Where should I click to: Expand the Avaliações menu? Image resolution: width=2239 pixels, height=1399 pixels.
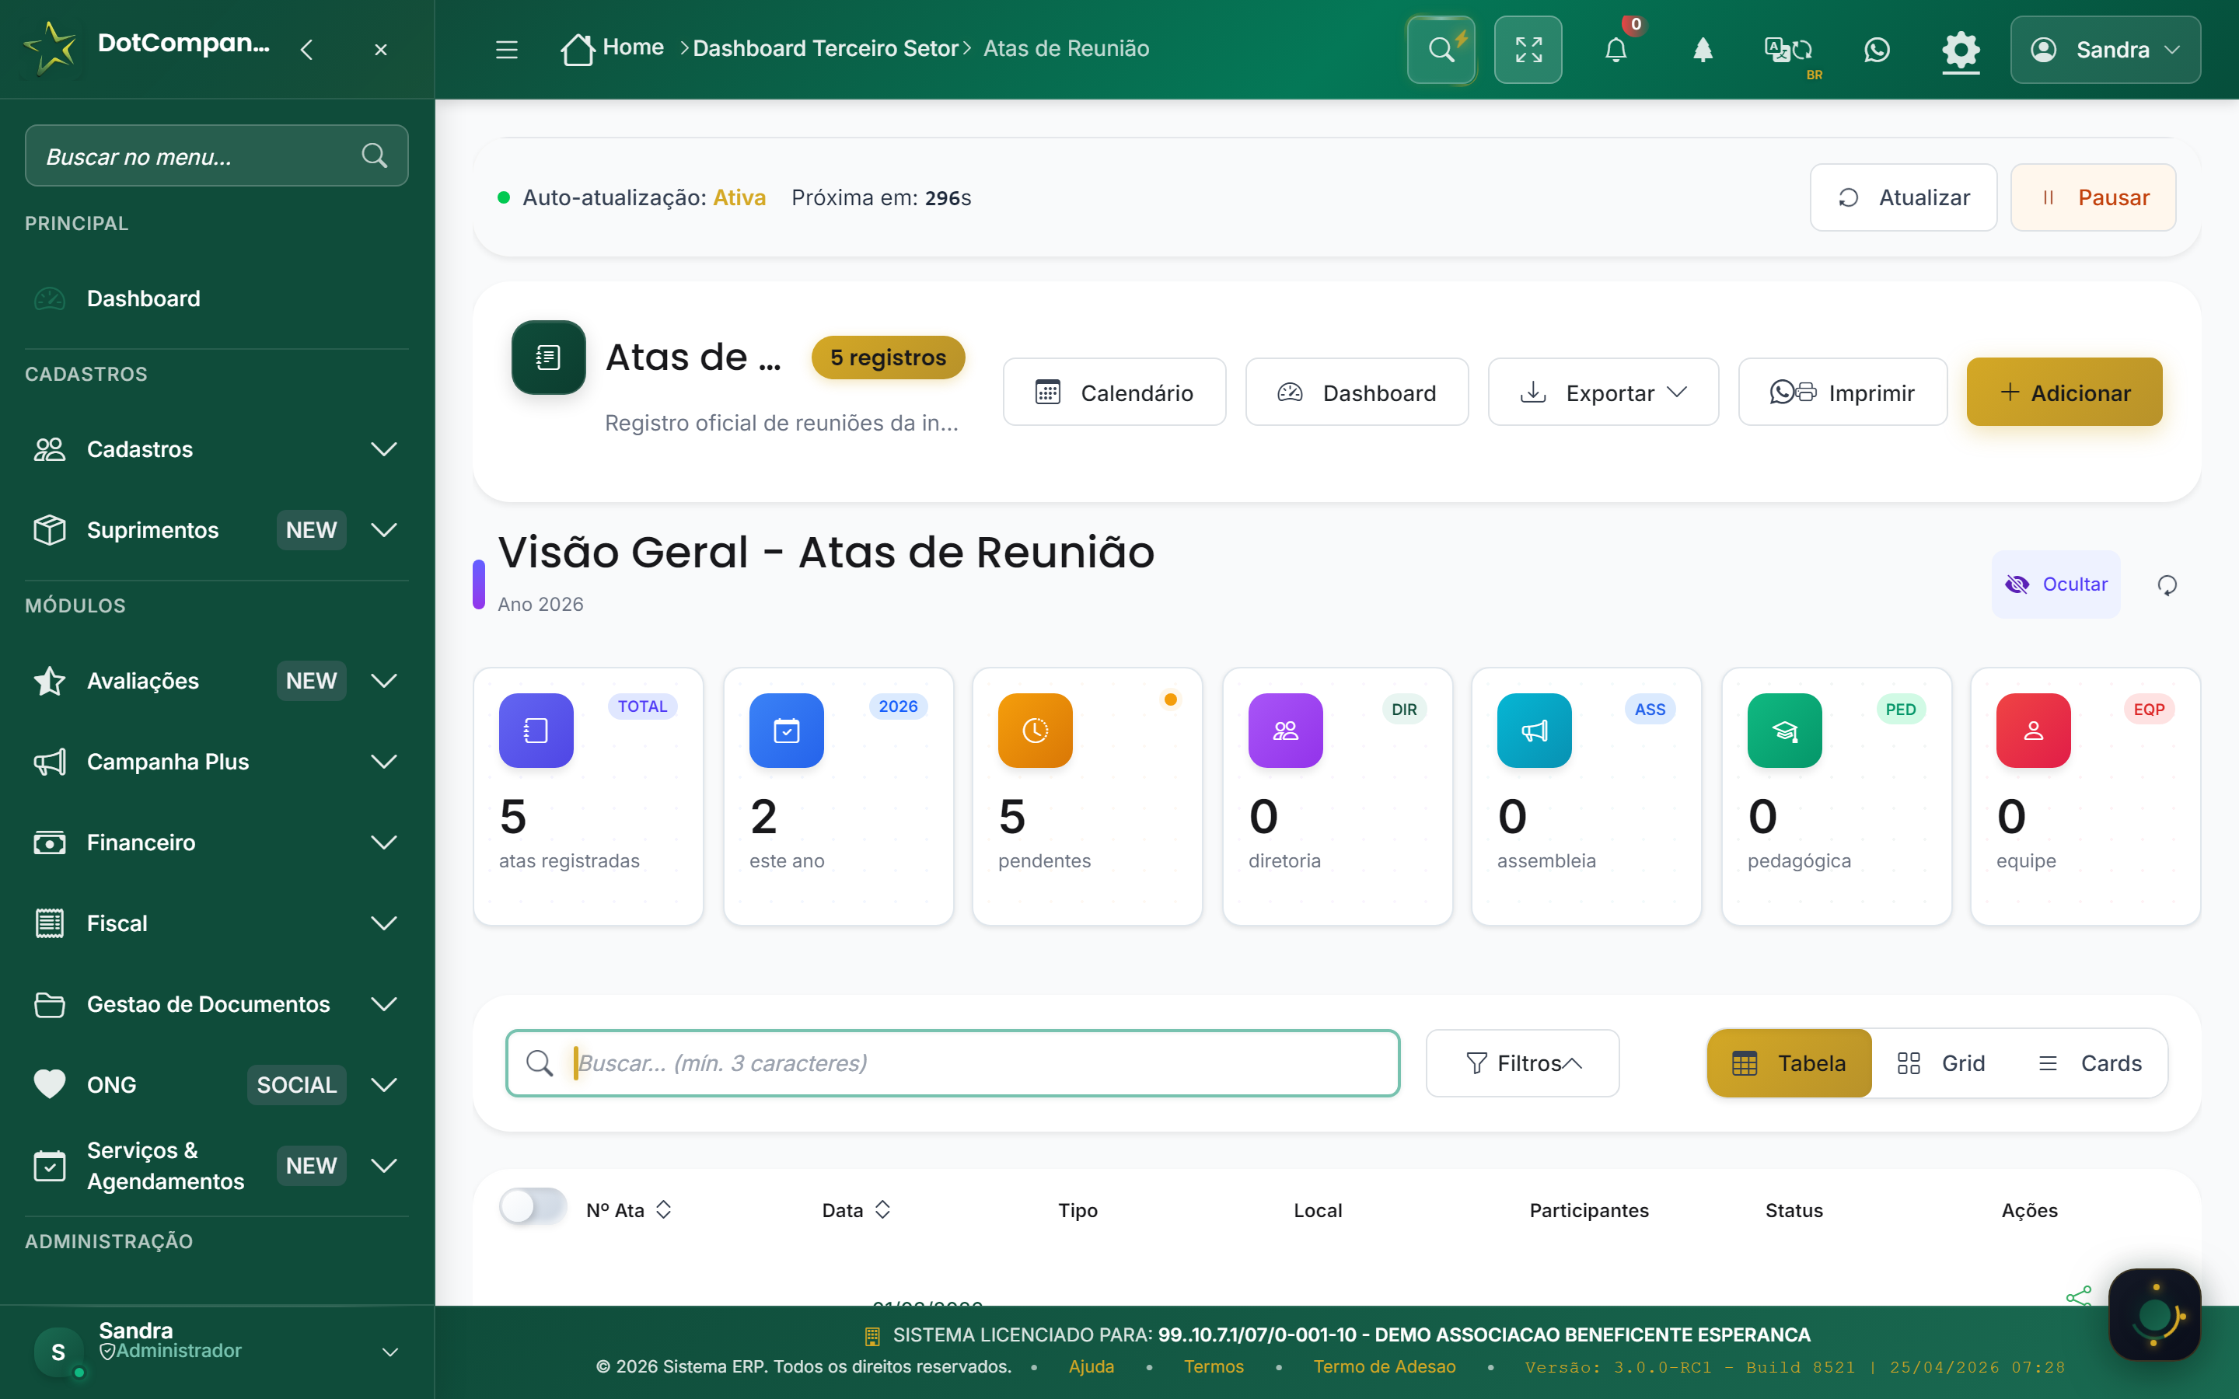pyautogui.click(x=216, y=681)
